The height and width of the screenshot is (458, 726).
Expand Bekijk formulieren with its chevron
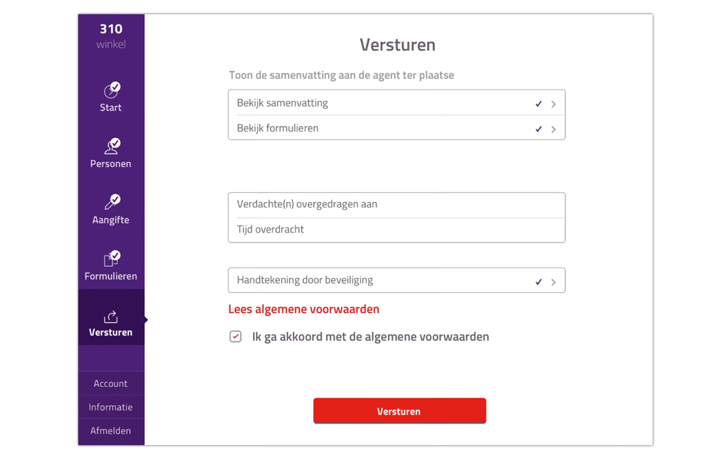click(553, 129)
